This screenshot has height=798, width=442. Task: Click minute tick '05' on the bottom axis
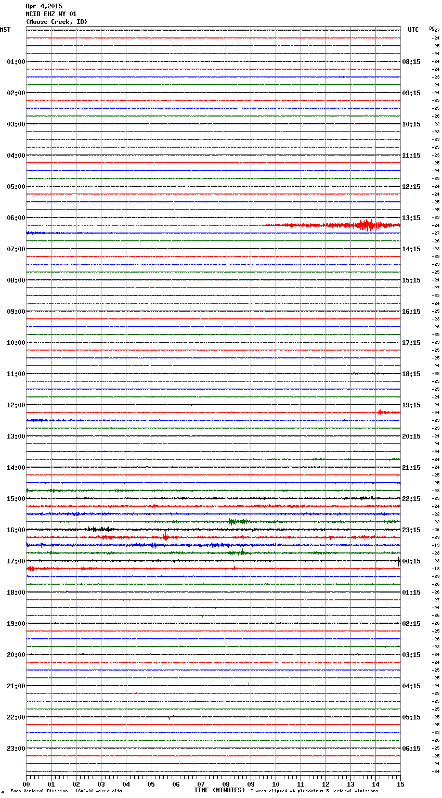tap(151, 784)
